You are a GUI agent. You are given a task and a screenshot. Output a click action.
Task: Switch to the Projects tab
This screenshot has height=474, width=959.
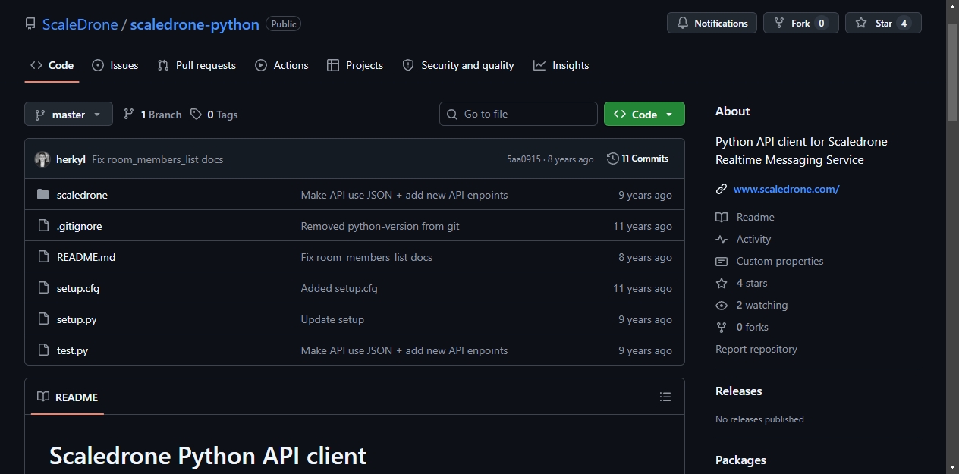(x=355, y=65)
